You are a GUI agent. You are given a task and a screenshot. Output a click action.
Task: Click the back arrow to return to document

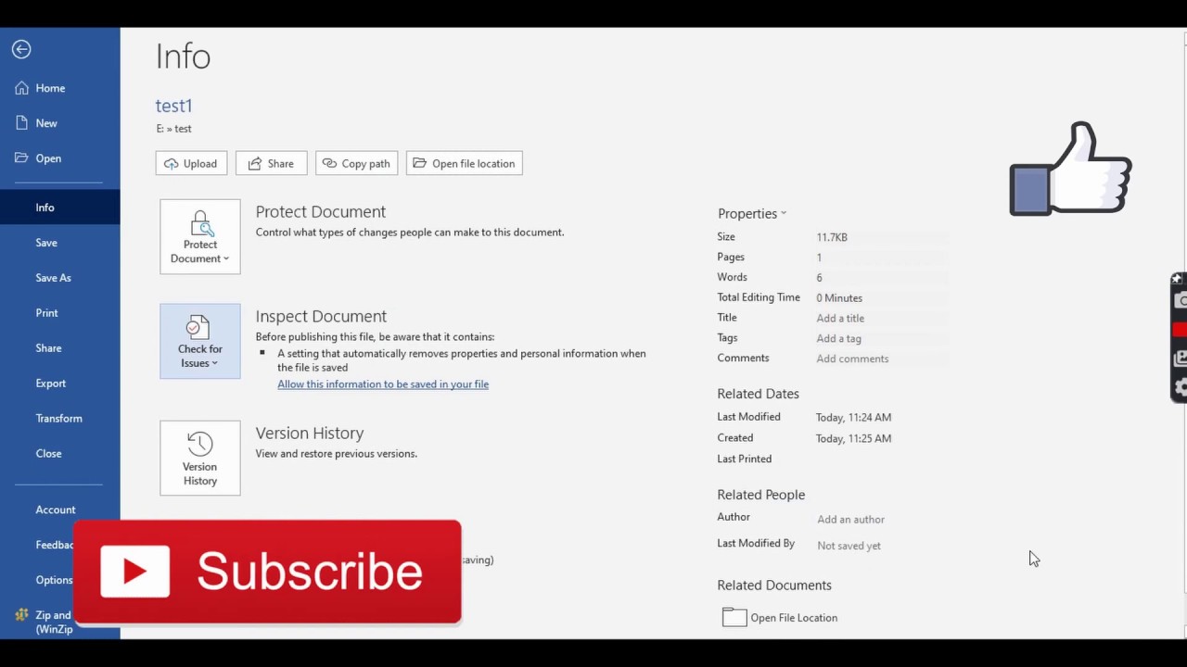click(x=21, y=49)
